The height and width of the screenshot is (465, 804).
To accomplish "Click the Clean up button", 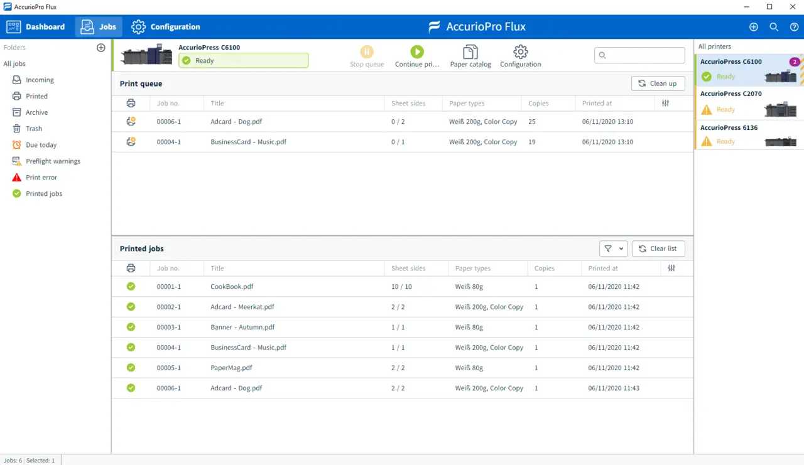I will pyautogui.click(x=658, y=83).
